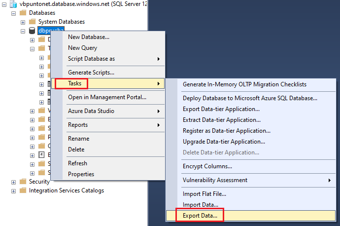Expand the Security tree node
The image size is (340, 226).
(x=13, y=182)
